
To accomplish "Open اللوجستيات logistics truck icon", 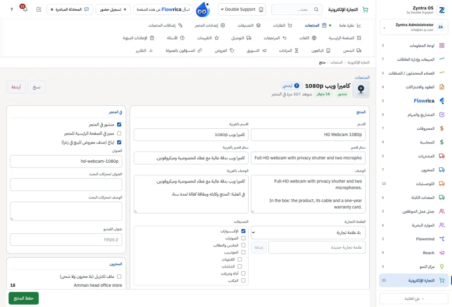I will click(442, 183).
